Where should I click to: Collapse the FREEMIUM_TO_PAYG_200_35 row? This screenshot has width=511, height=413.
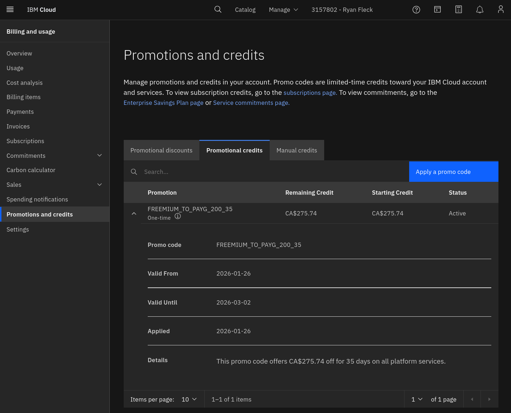pyautogui.click(x=134, y=213)
